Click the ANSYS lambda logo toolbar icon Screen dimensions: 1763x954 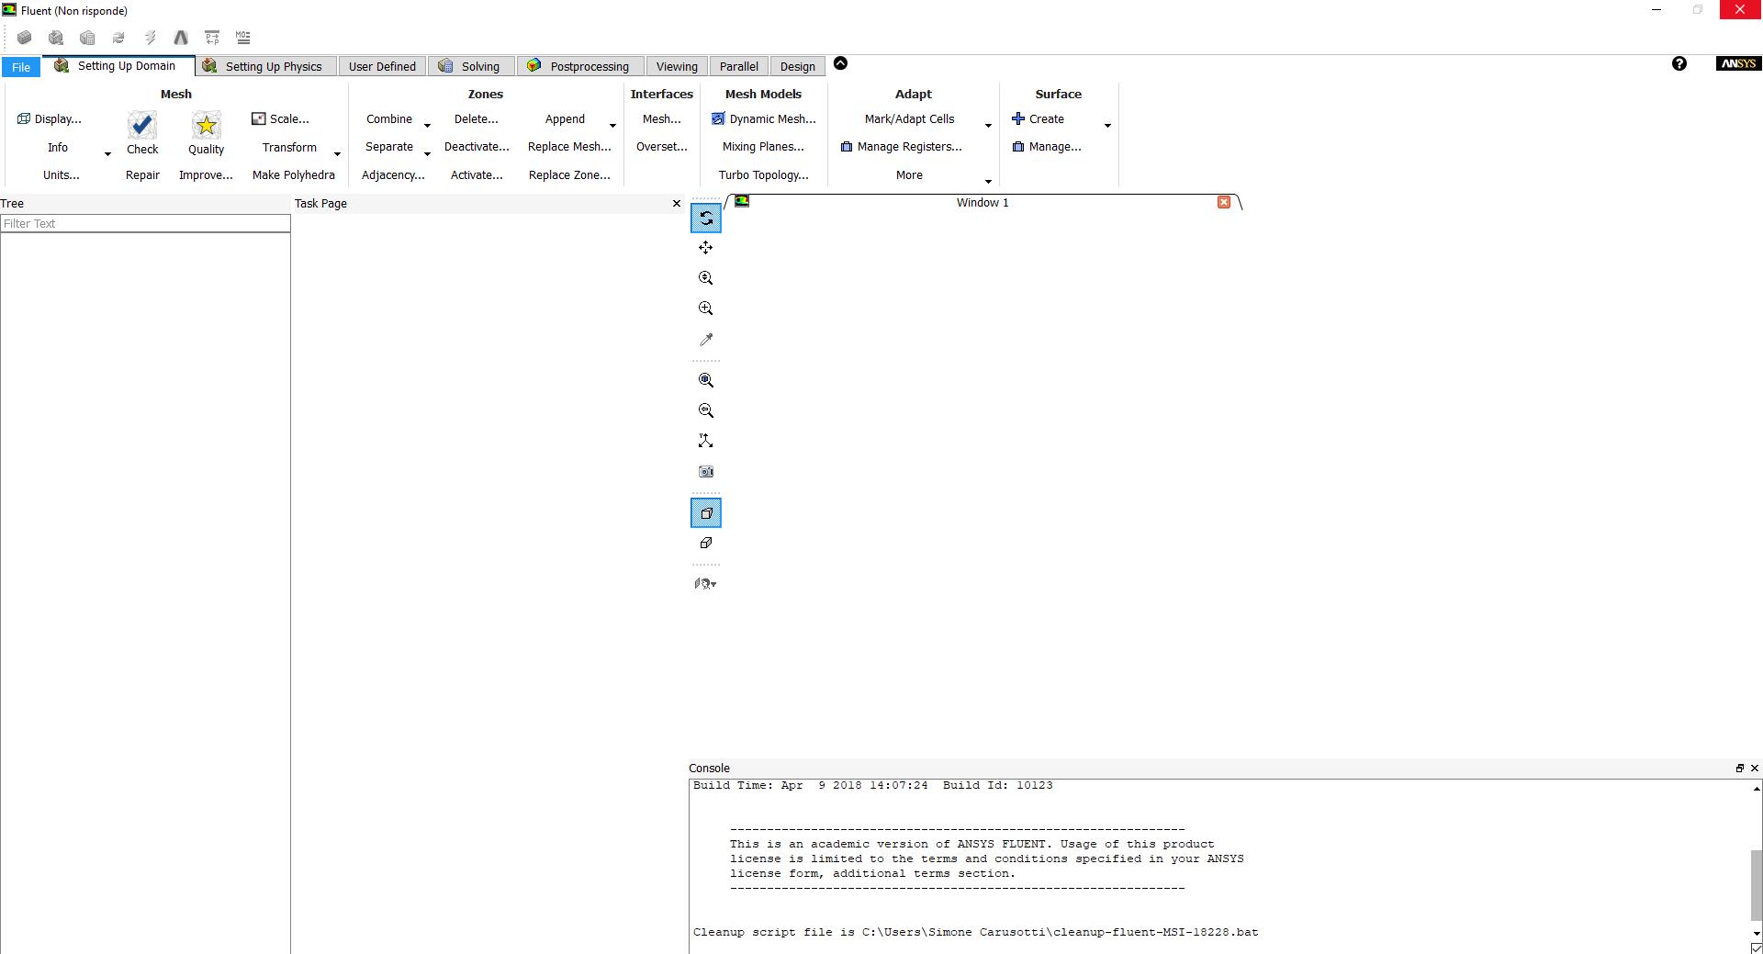pos(181,38)
